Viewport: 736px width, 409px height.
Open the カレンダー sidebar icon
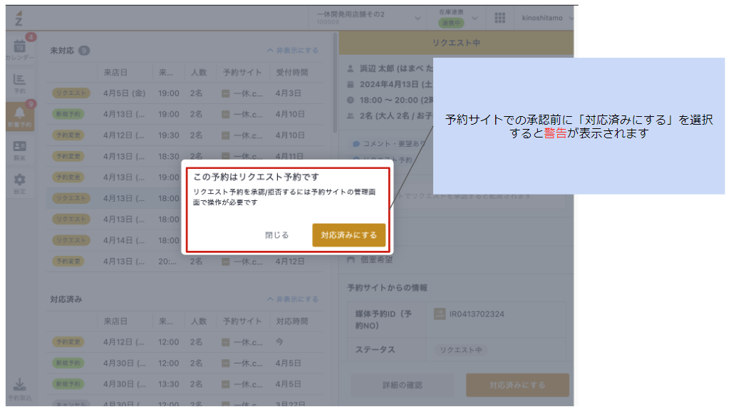(19, 49)
